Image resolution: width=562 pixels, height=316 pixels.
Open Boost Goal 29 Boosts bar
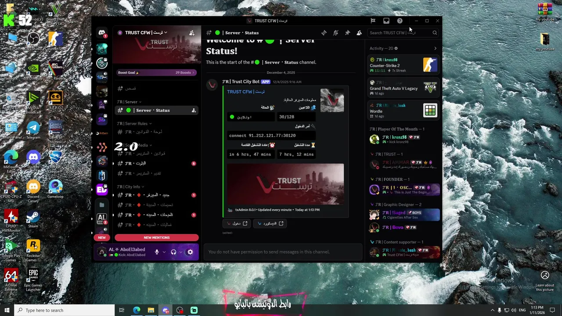[156, 72]
